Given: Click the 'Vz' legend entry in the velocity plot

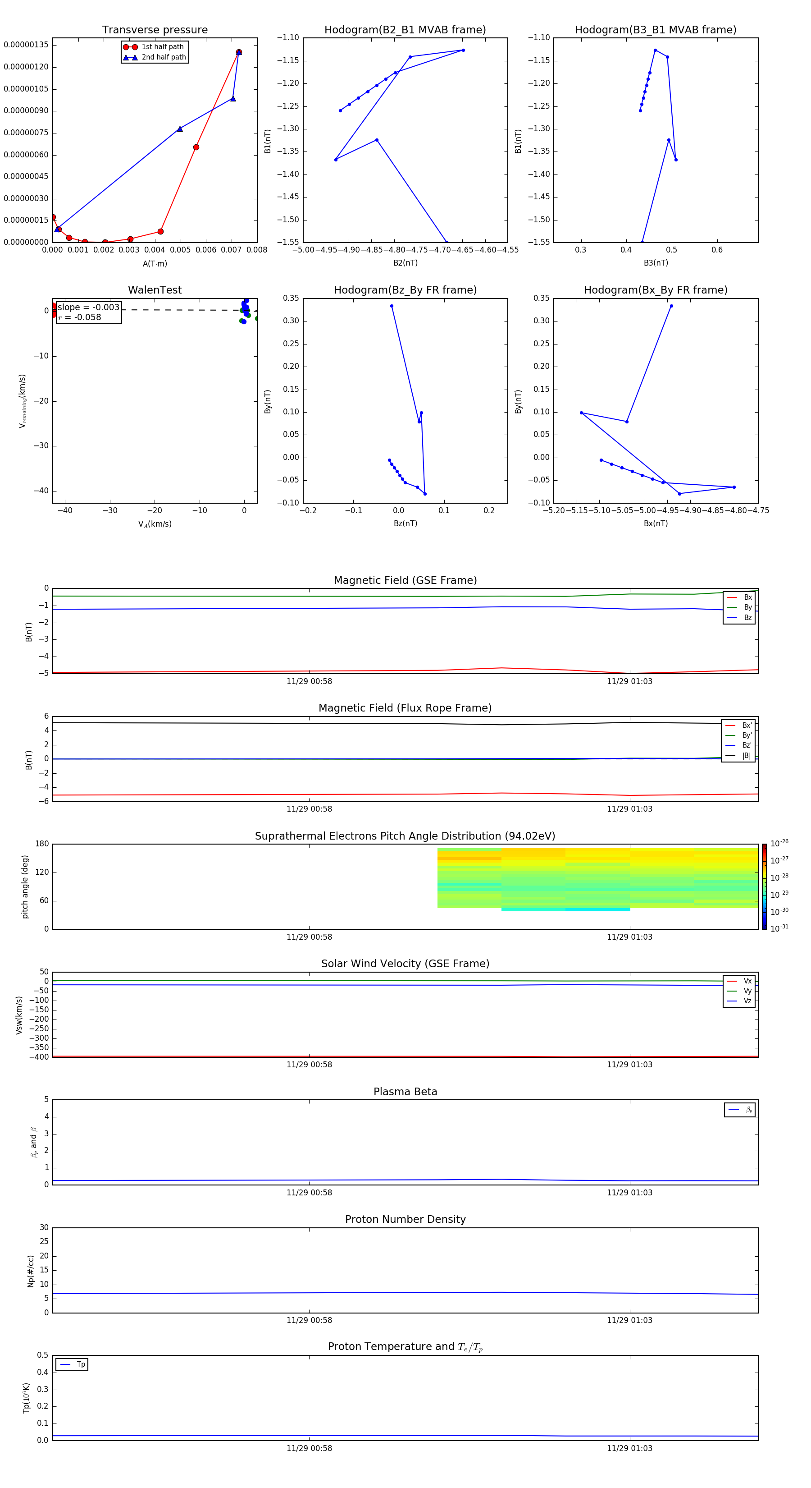Looking at the screenshot, I should (739, 1001).
